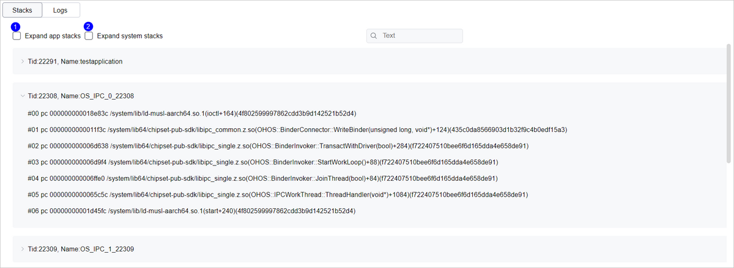Expand the Tid:22309 thread chevron
The width and height of the screenshot is (734, 268).
[23, 249]
